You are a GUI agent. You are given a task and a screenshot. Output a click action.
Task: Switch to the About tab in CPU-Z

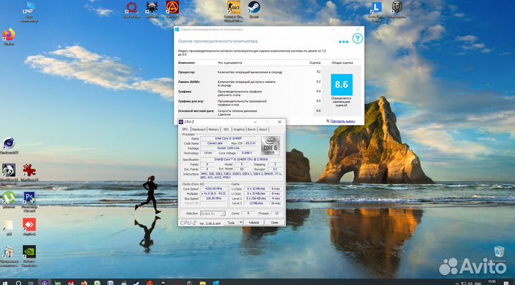click(263, 129)
